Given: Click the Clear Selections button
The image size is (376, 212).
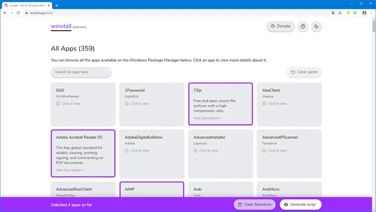Looking at the screenshot, I should pyautogui.click(x=255, y=204).
